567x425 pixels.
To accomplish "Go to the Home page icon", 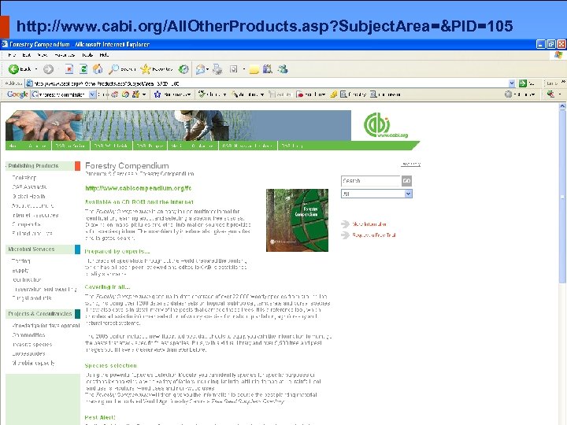I will 98,69.
